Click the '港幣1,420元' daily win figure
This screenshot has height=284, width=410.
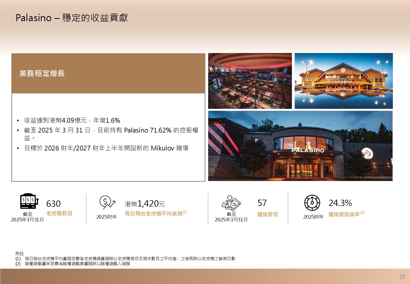point(145,203)
